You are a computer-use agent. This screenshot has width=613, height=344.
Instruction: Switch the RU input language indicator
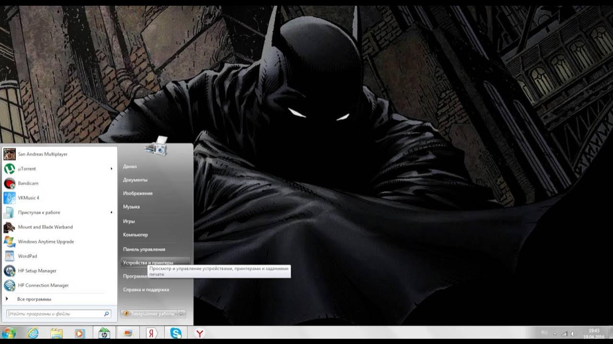[x=544, y=332]
